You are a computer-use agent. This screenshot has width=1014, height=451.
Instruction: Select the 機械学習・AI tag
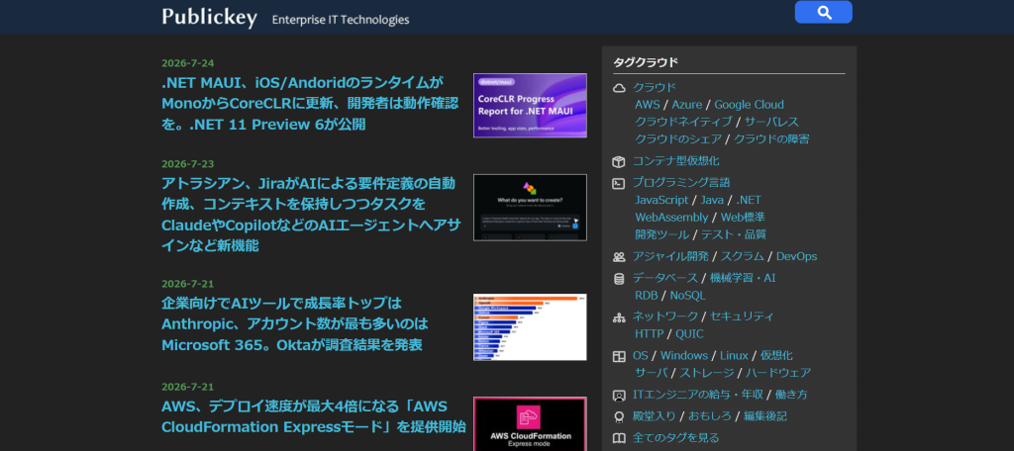pyautogui.click(x=743, y=278)
